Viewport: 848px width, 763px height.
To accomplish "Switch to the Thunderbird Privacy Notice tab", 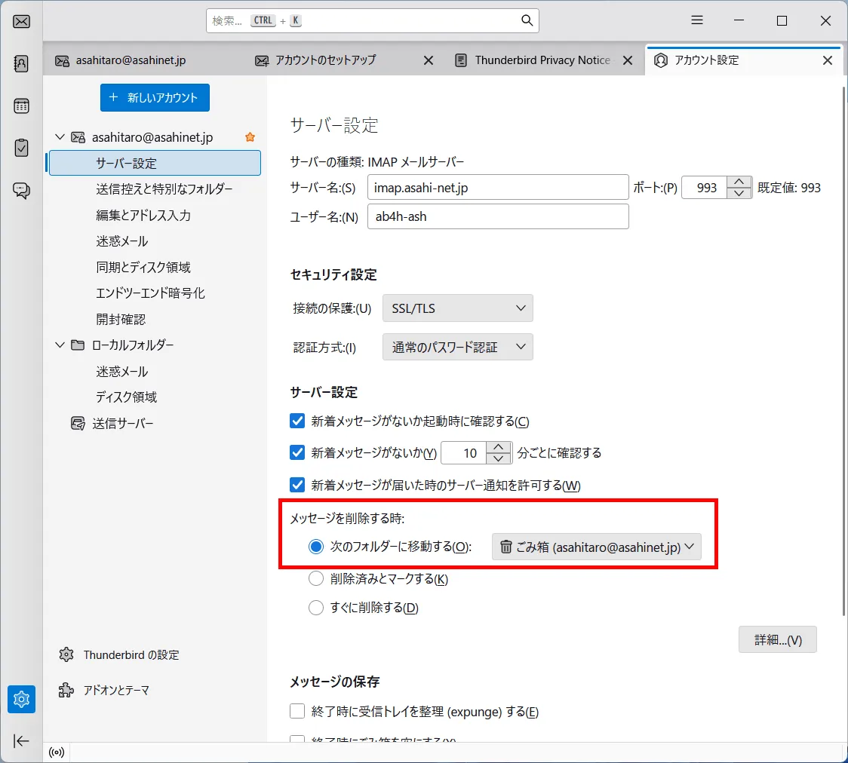I will (542, 60).
